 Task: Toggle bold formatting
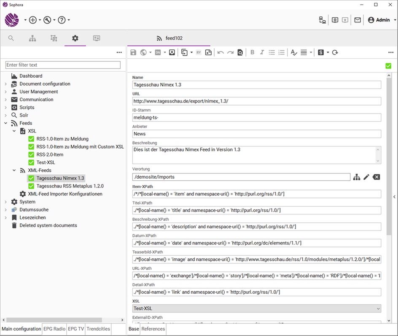(252, 52)
